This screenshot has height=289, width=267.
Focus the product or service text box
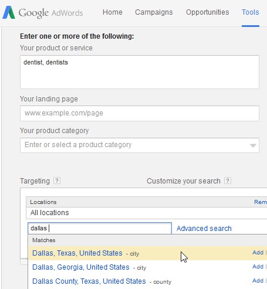pos(140,72)
